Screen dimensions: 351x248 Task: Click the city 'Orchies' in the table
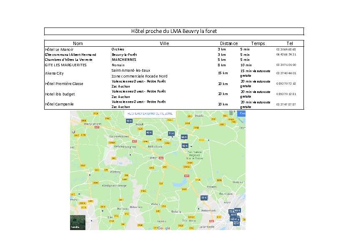pyautogui.click(x=118, y=49)
